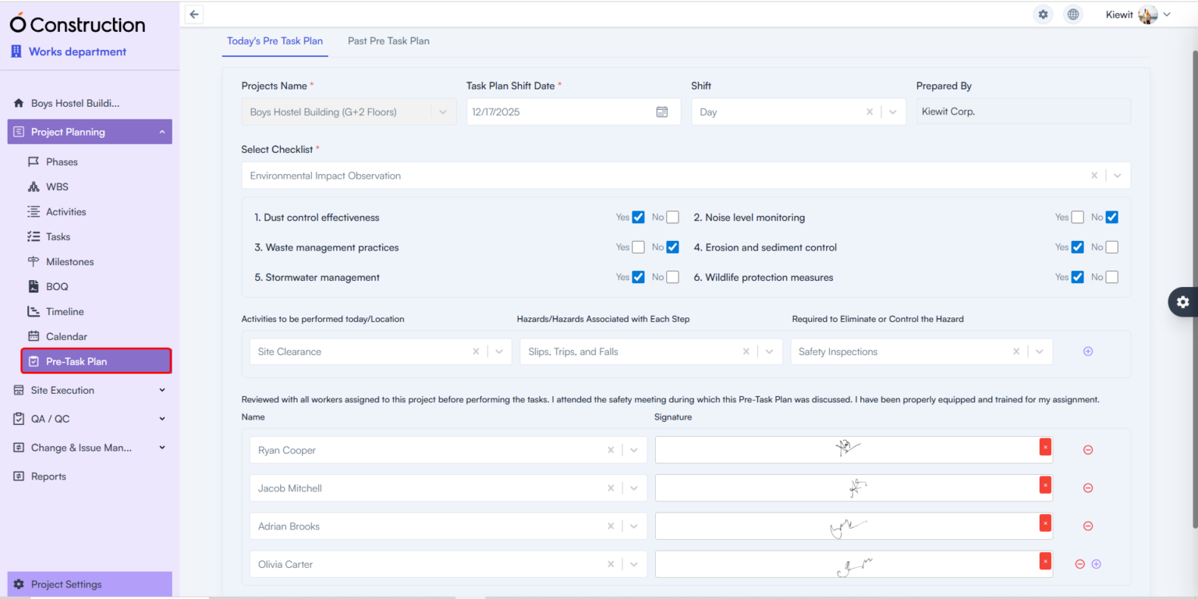This screenshot has width=1198, height=599.
Task: Click the settings gear in top bar
Action: coord(1043,14)
